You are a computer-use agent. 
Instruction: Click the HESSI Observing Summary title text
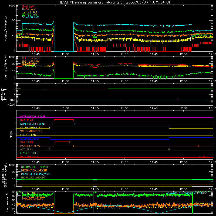114,2
